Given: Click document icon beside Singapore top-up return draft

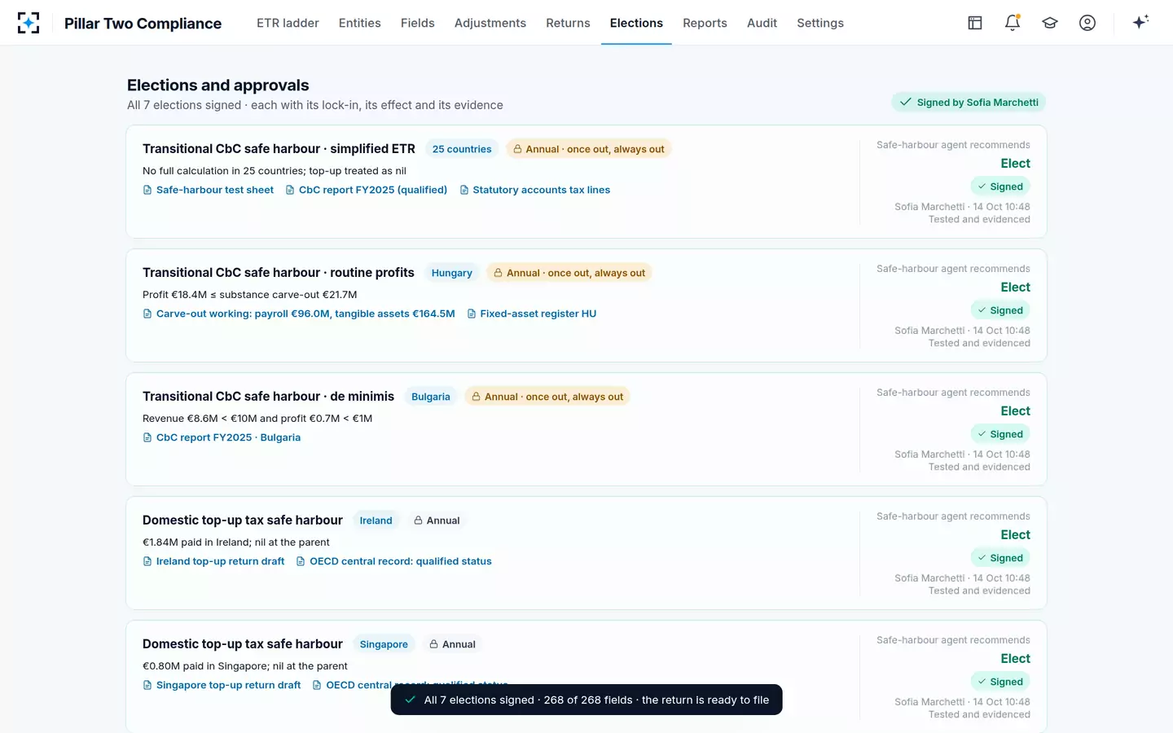Looking at the screenshot, I should point(147,685).
